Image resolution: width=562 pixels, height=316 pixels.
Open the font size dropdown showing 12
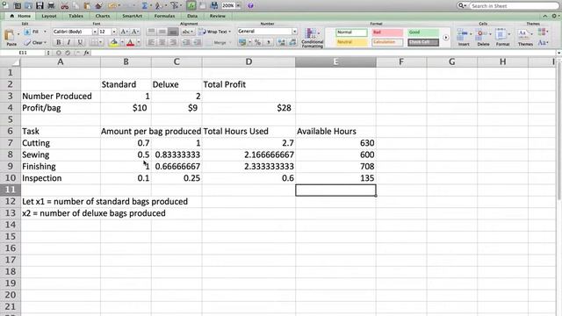point(114,32)
